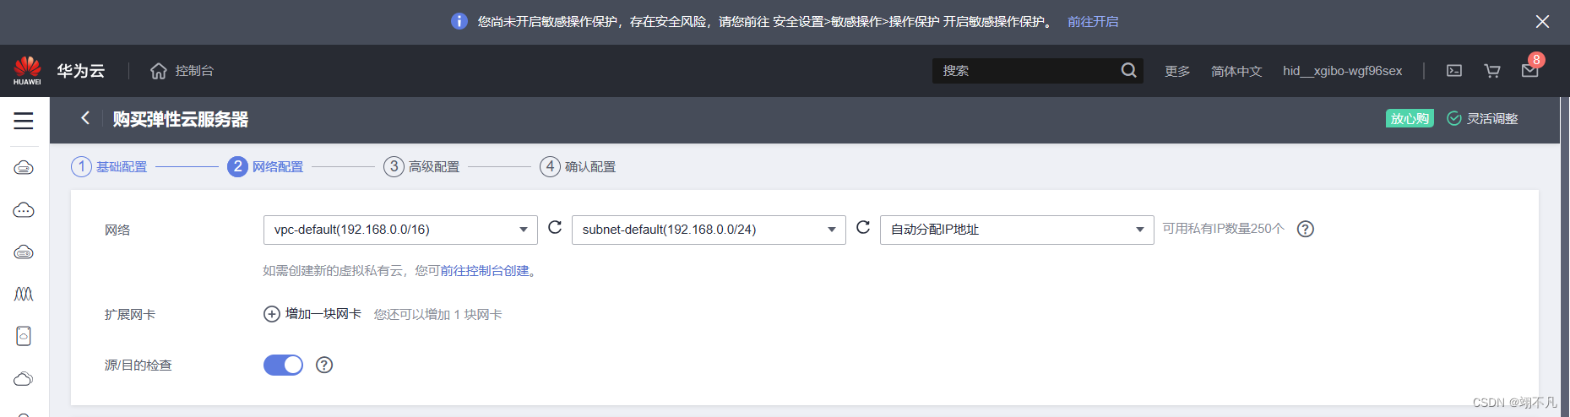This screenshot has height=417, width=1570.
Task: Refresh the subnet list
Action: pyautogui.click(x=863, y=227)
